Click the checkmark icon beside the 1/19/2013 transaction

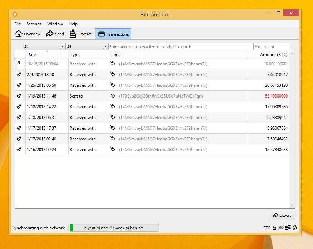coord(20,96)
